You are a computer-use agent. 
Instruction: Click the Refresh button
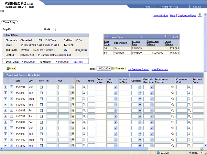(120, 68)
